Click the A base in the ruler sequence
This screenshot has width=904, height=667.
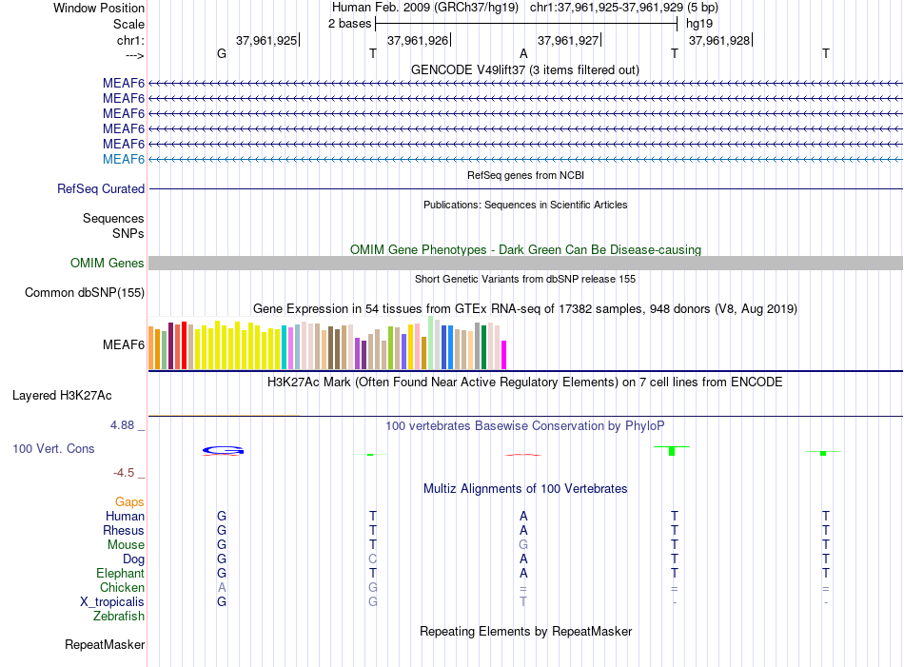523,53
